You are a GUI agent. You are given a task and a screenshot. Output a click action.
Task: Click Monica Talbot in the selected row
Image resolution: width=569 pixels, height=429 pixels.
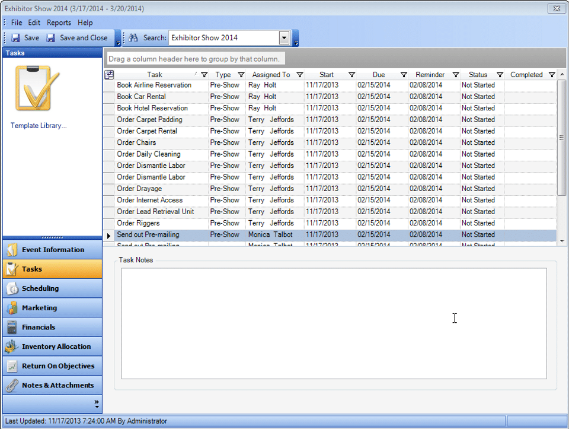(270, 234)
